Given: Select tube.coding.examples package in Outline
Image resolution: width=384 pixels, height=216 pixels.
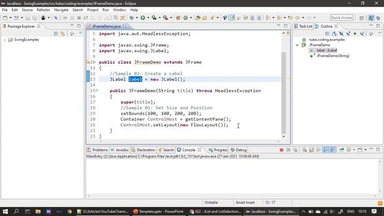Looking at the screenshot, I should click(x=327, y=40).
